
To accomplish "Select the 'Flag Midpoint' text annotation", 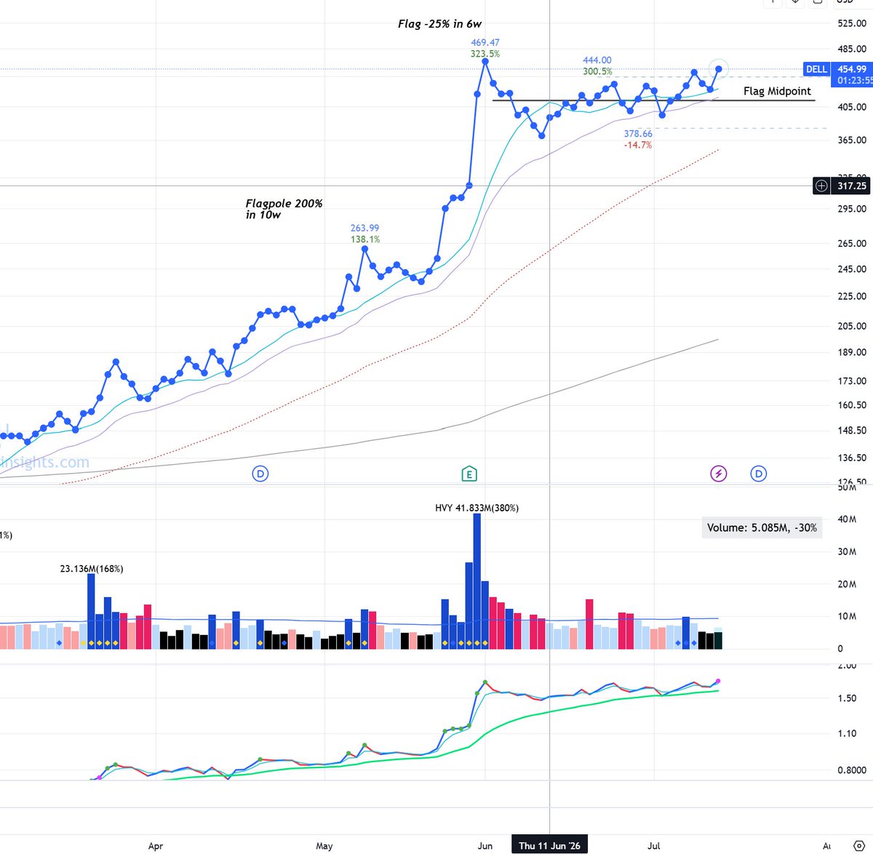I will coord(777,91).
